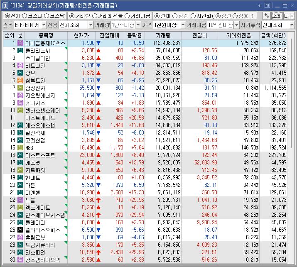The width and height of the screenshot is (297, 267).
Task: Select the 코스닥 radio button
Action: coord(47,16)
